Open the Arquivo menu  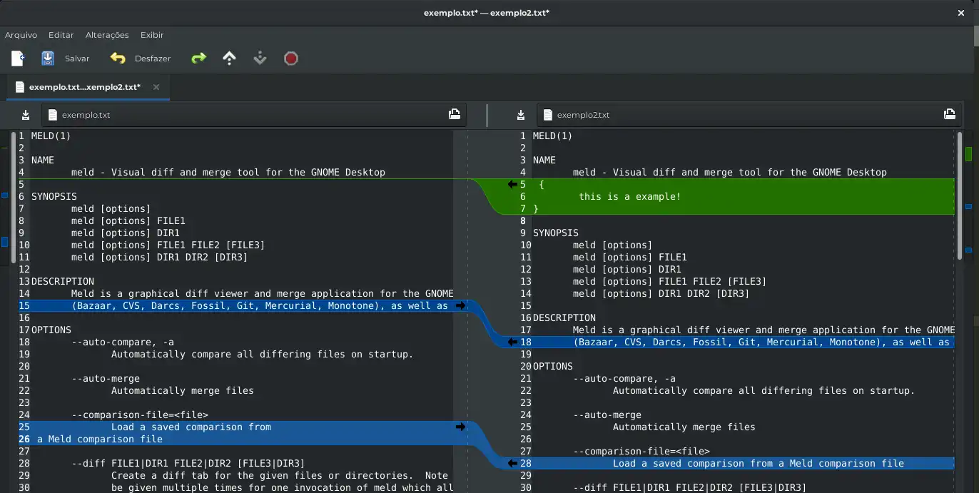coord(21,35)
